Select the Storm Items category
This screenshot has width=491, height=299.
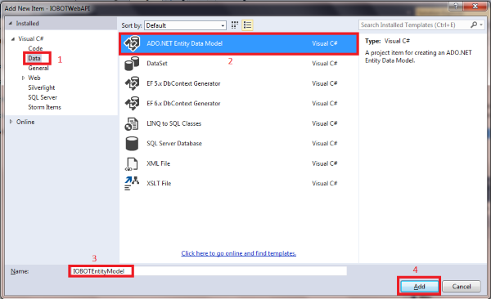point(44,107)
